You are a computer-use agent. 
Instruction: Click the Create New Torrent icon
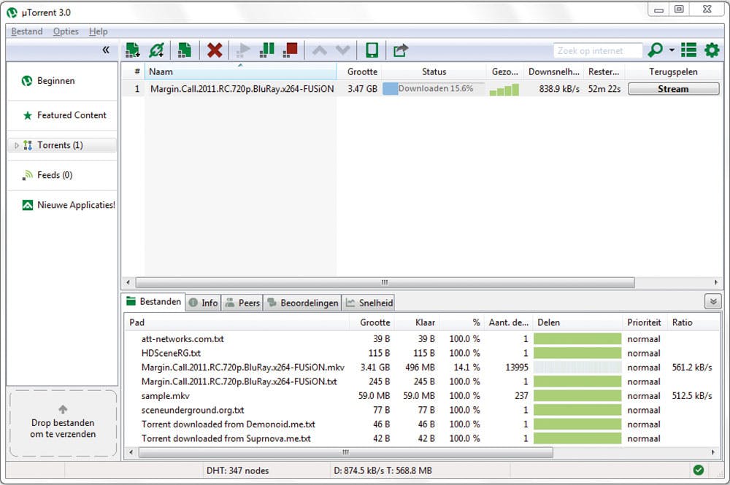(185, 50)
